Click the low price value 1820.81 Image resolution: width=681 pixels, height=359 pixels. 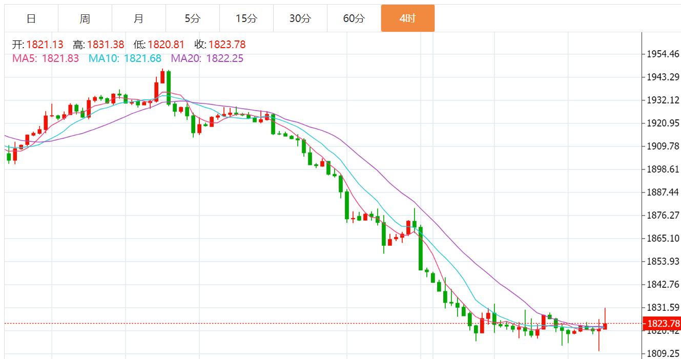click(167, 45)
